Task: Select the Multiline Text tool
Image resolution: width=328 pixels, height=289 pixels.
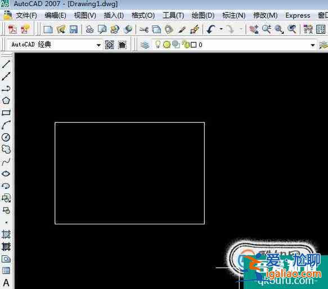Action: [x=6, y=283]
